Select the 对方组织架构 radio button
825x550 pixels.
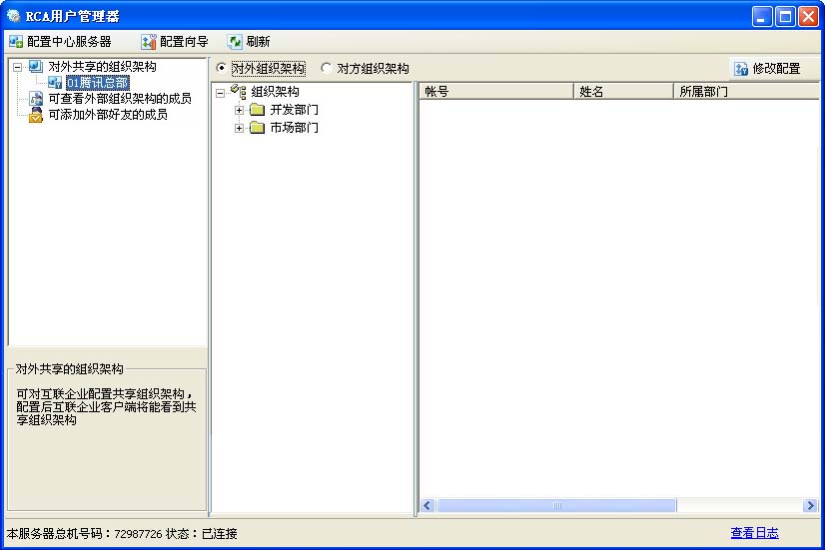pyautogui.click(x=327, y=68)
